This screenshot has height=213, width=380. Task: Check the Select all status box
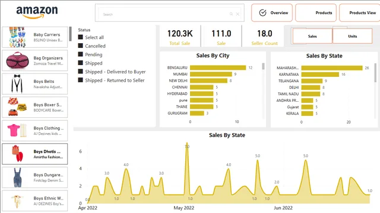81,37
